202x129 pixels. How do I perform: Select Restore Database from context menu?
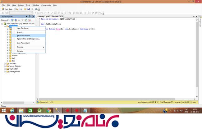click(24, 35)
